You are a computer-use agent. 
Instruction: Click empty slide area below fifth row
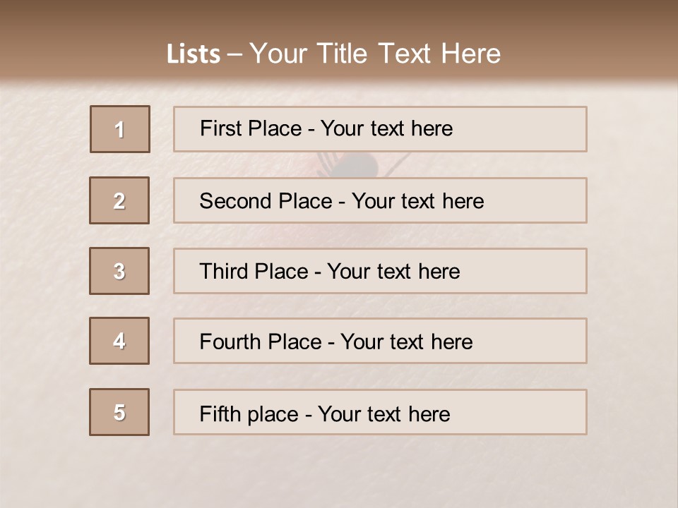pyautogui.click(x=339, y=469)
